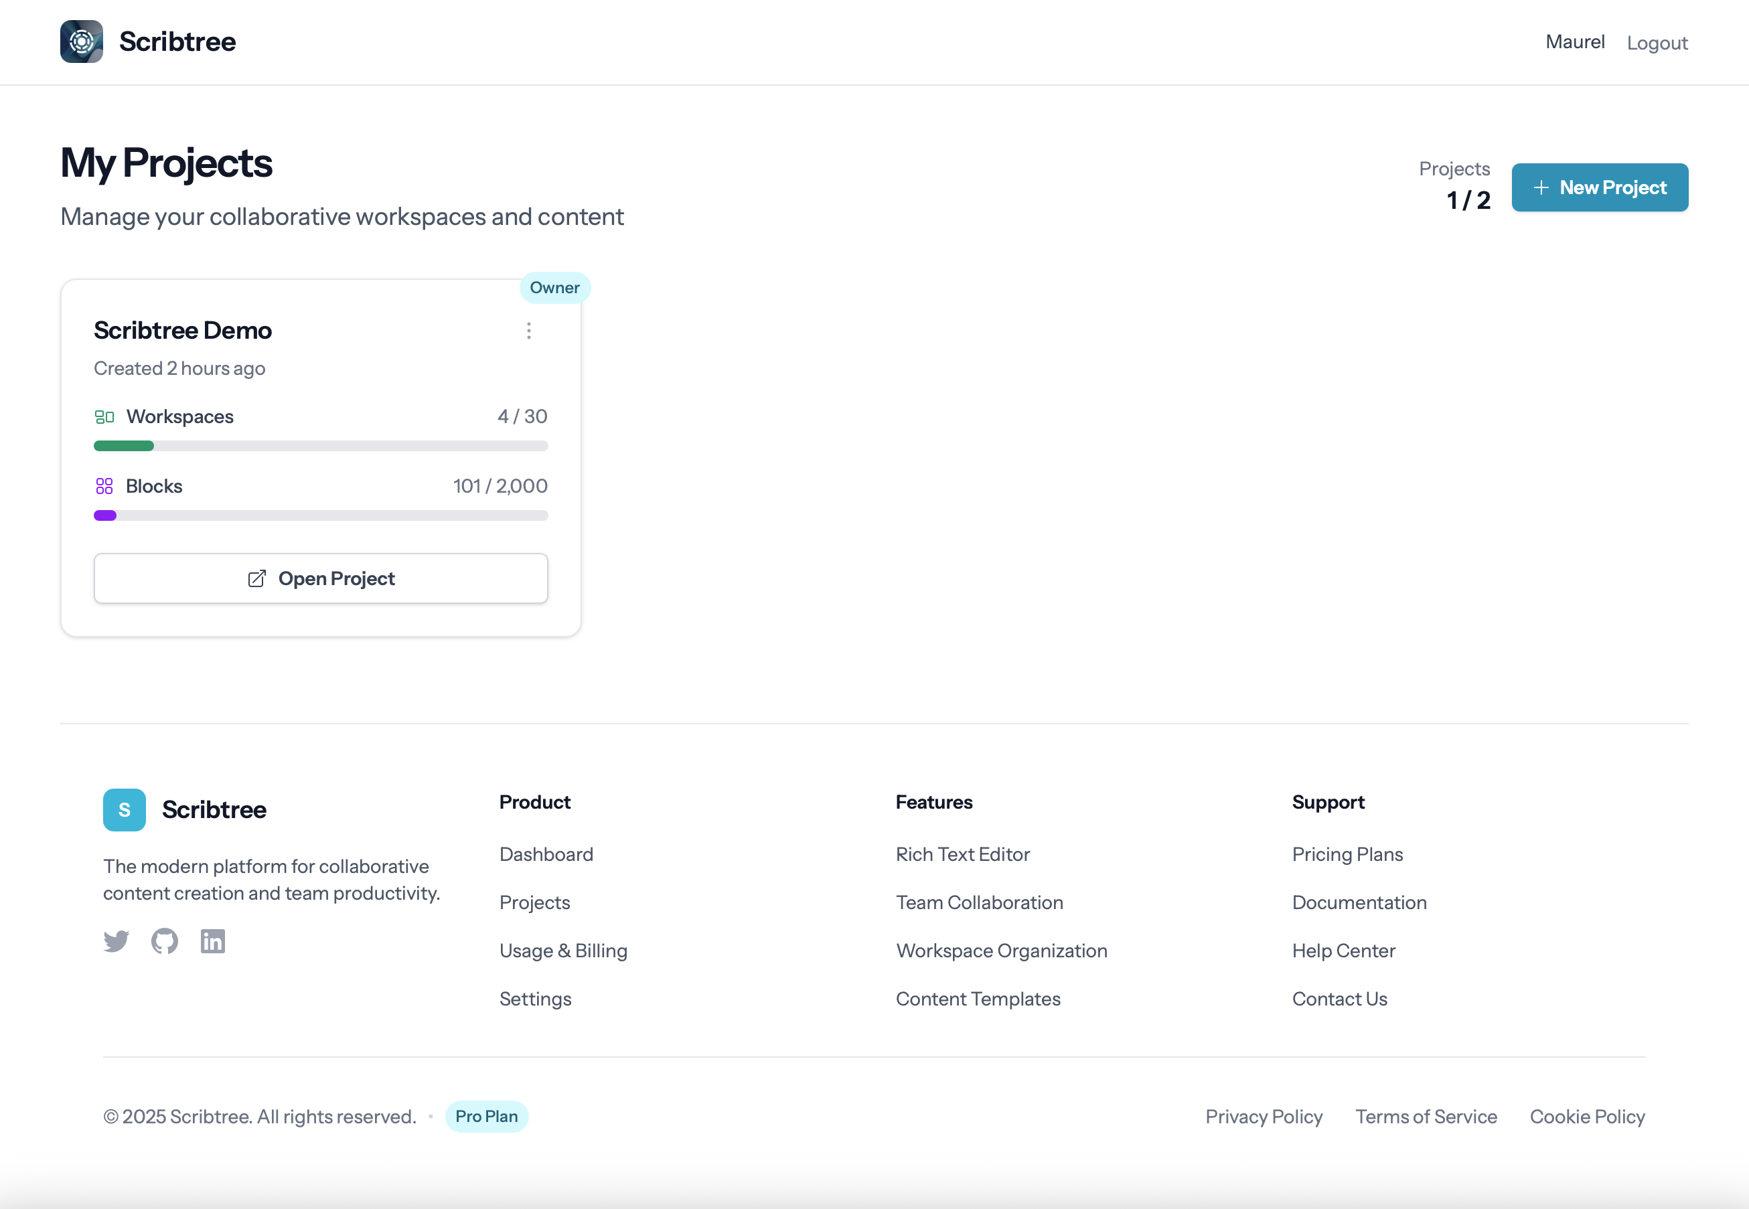Open the Scribtree Demo three-dot menu
Image resolution: width=1749 pixels, height=1209 pixels.
pyautogui.click(x=529, y=330)
